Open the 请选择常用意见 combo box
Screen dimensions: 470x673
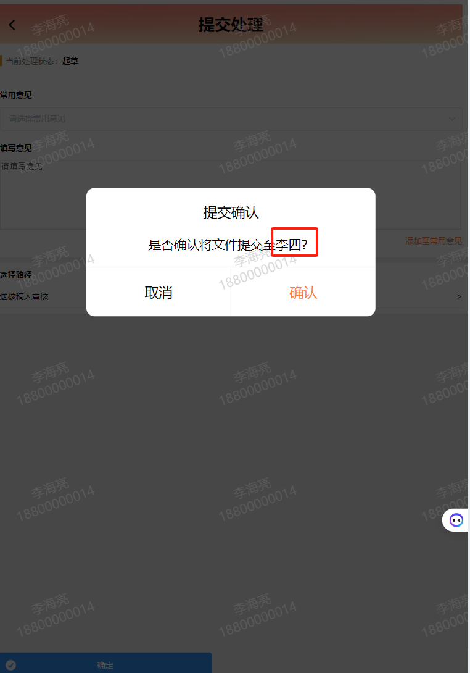231,119
